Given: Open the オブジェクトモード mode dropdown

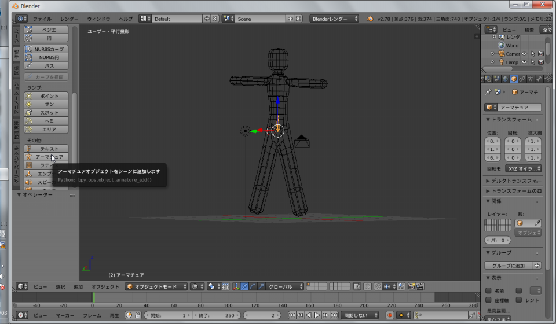Looking at the screenshot, I should pyautogui.click(x=157, y=286).
